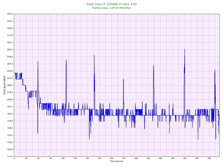Select the 1705.8 y-axis value
This screenshot has width=223, height=167.
point(10,121)
